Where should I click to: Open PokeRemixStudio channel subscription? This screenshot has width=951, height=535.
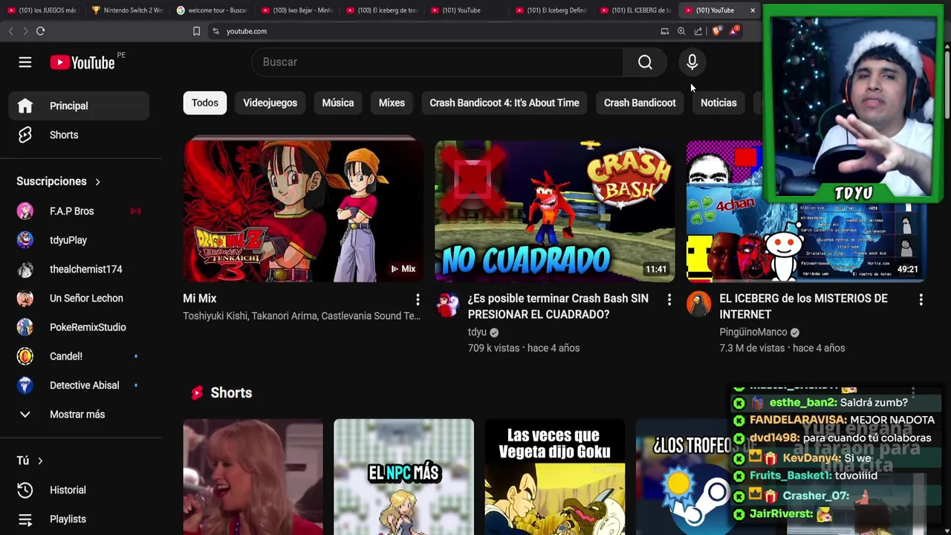pos(79,327)
